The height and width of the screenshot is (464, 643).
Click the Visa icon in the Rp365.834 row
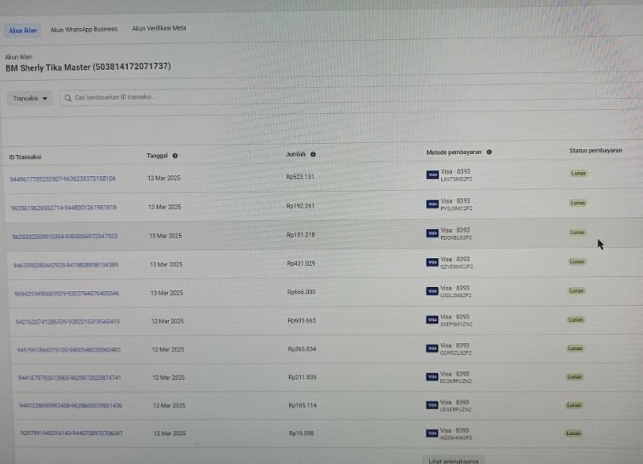pos(432,348)
